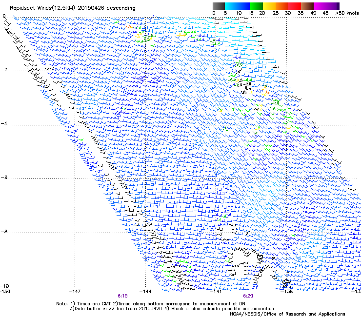The image size is (361, 317).
Task: Click the '-144' longitude axis label
Action: 145,292
